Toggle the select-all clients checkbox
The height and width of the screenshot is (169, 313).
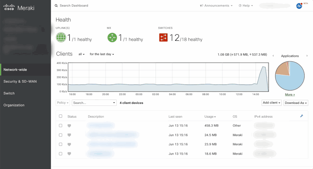(x=61, y=116)
